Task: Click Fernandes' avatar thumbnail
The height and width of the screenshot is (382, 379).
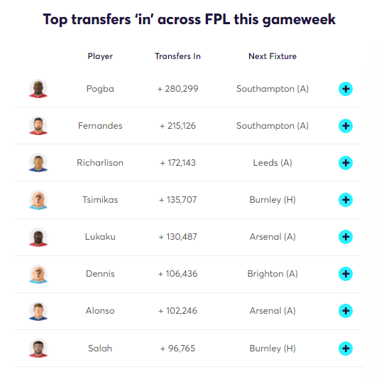Action: pos(38,126)
